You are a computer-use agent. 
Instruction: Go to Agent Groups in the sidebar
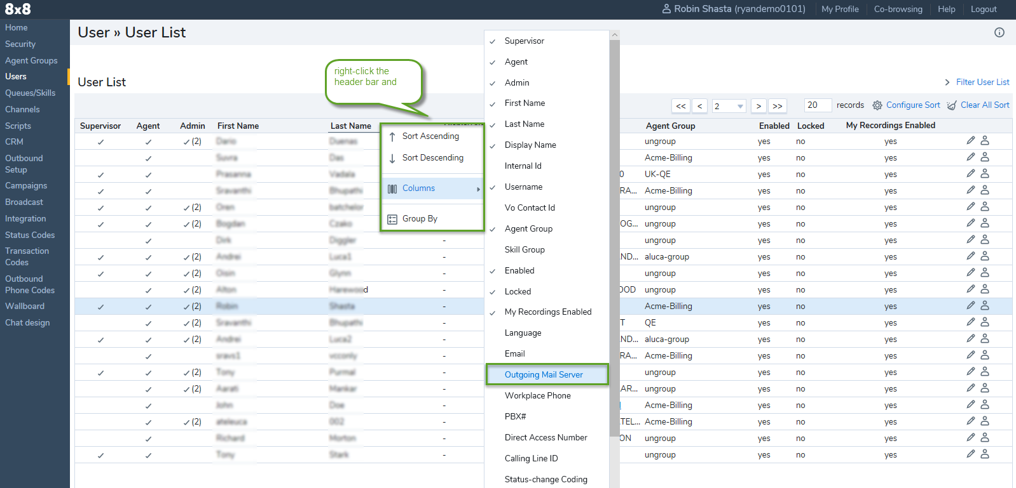tap(31, 60)
